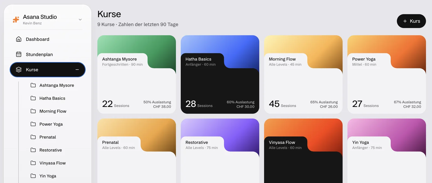Click '67% Auslastung' on the Power Yoga card
The width and height of the screenshot is (432, 183).
(407, 102)
